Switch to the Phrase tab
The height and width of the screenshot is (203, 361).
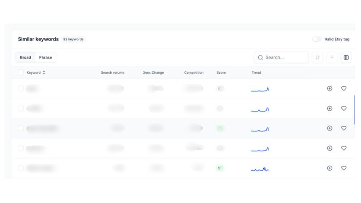pyautogui.click(x=45, y=57)
